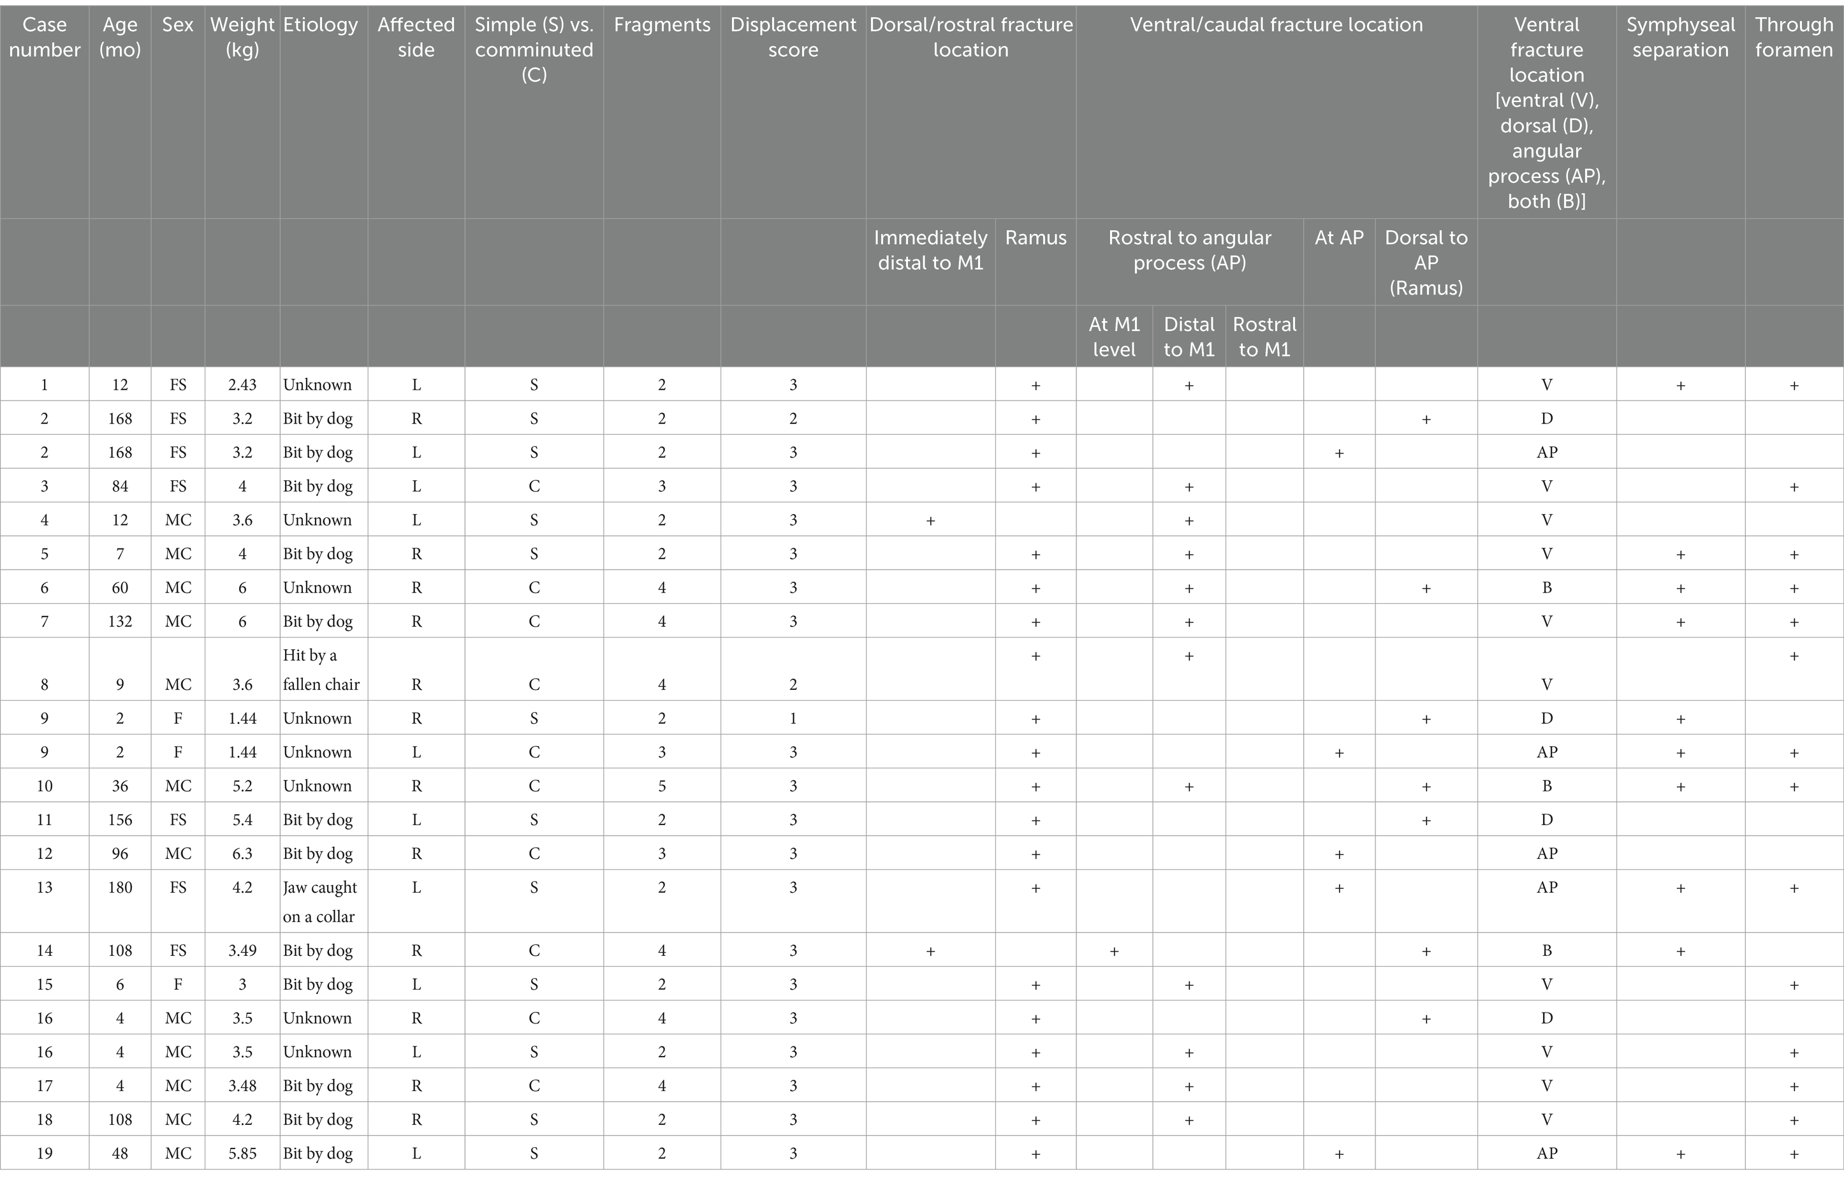
Task: Select "Ventral fracture location [ventral (V)...]" header
Action: 1546,113
